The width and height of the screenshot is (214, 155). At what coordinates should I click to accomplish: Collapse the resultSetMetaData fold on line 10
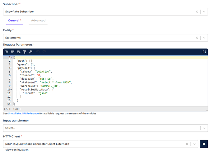(x=12, y=90)
